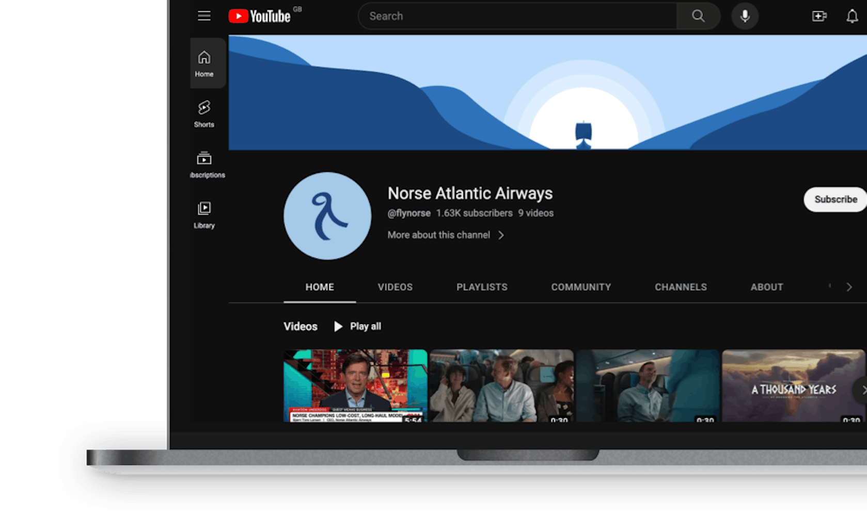The height and width of the screenshot is (516, 867).
Task: Activate voice search microphone
Action: pos(745,16)
